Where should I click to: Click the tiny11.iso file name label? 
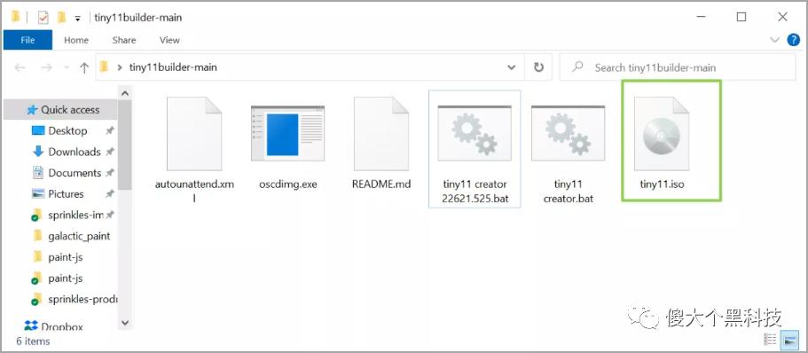662,184
